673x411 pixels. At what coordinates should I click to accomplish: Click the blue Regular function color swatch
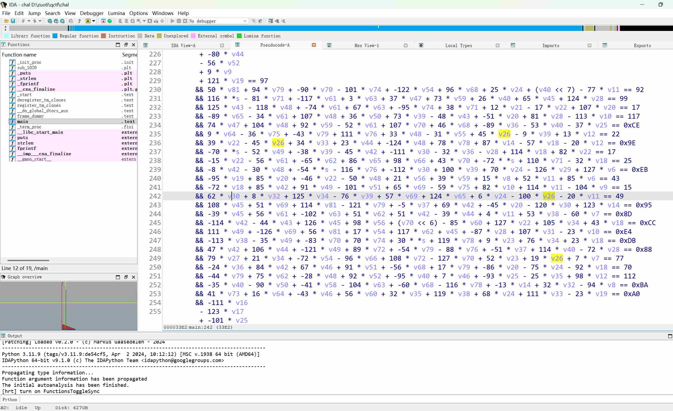[55, 36]
